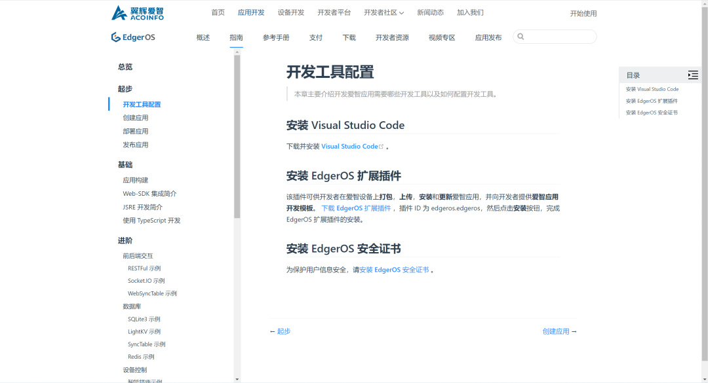Viewport: 708px width, 383px height.
Task: Switch to the 指南 tab
Action: point(236,37)
